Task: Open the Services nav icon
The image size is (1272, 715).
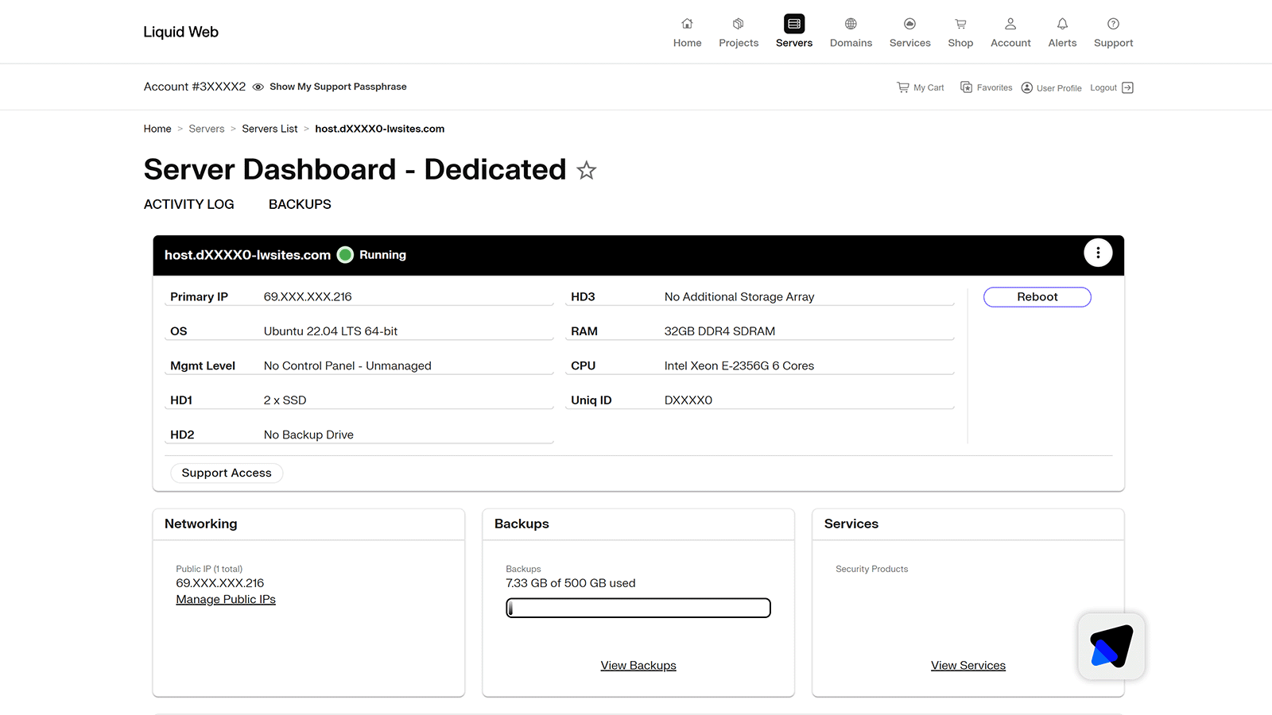Action: 909,24
